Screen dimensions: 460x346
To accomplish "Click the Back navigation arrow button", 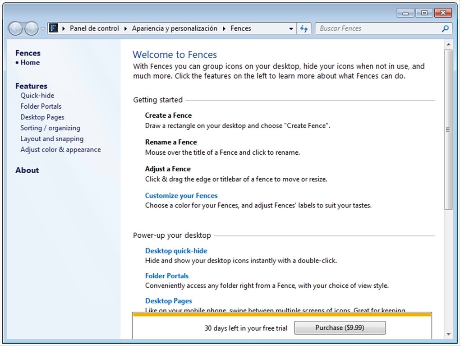I will [15, 28].
